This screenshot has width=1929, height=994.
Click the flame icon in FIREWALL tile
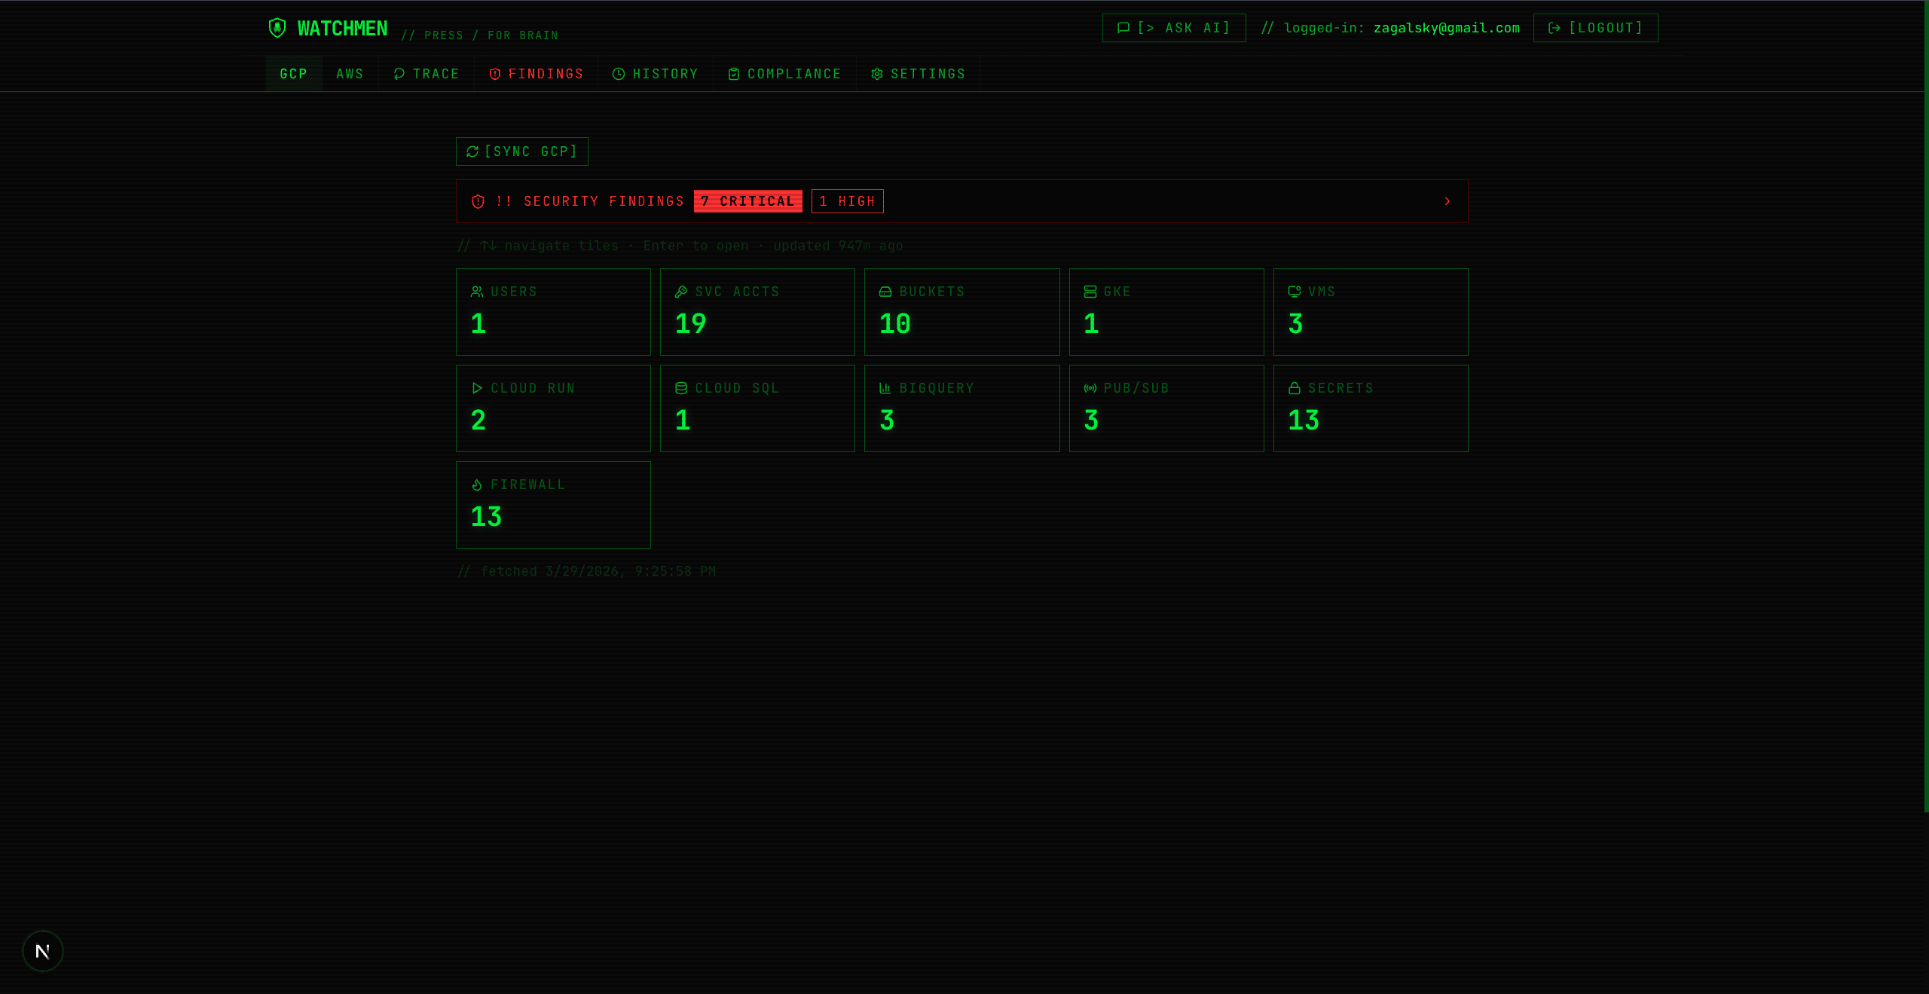477,485
